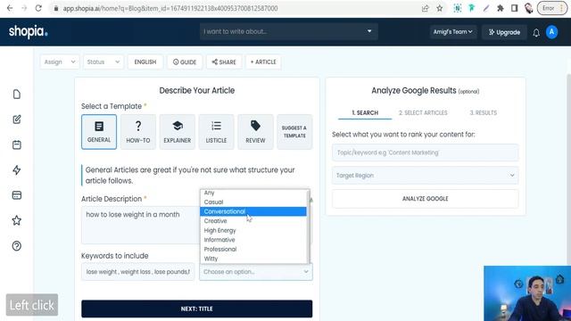Click the browser address bar URL

[x=170, y=8]
